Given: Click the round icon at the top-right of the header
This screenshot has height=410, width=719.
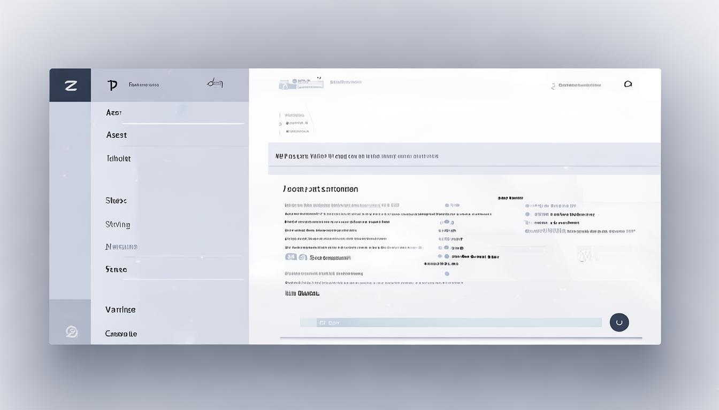Looking at the screenshot, I should pyautogui.click(x=628, y=84).
